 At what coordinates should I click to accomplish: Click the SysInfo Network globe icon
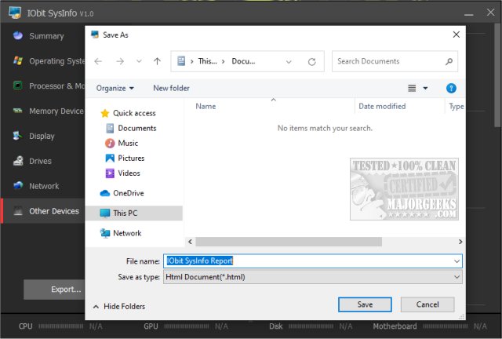[18, 185]
